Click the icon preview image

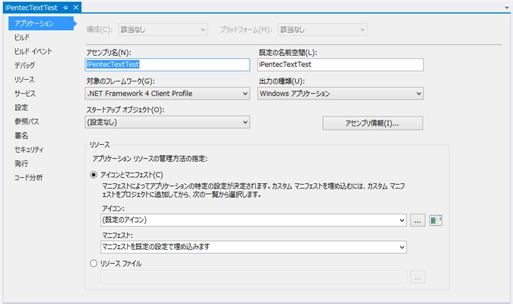pos(436,221)
